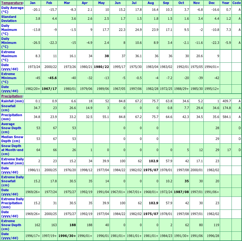The image size is (242, 241).
Task: Click the Average Snow Depth (cm) label
Action: [11, 128]
